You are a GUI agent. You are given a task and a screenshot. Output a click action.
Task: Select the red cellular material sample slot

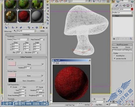(24, 16)
